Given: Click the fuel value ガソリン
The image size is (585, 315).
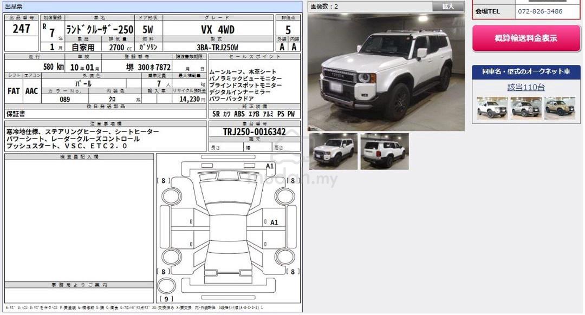Looking at the screenshot, I should tap(148, 47).
